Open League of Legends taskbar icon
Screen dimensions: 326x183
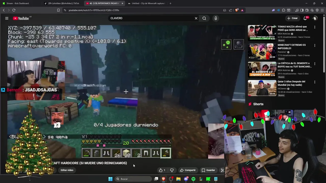(201, 179)
